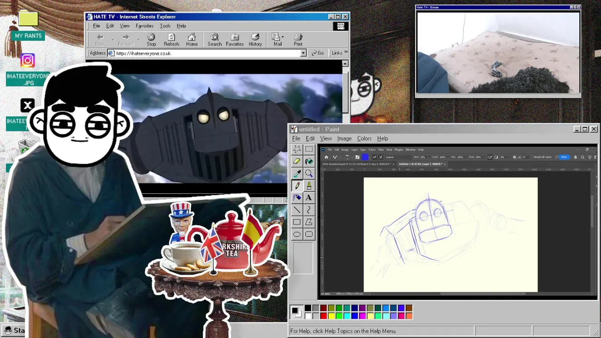Open Help menu in Paint
This screenshot has width=601, height=338.
tap(383, 138)
